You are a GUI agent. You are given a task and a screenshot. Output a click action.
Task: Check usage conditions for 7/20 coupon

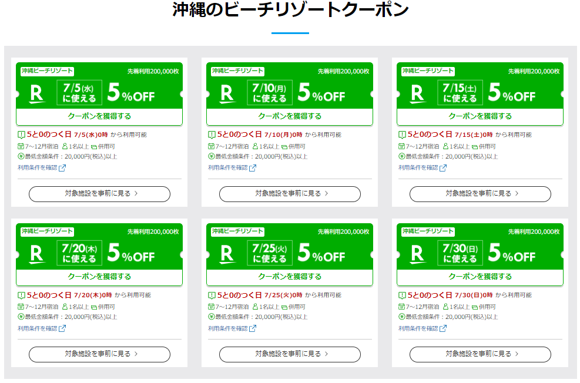pyautogui.click(x=38, y=328)
